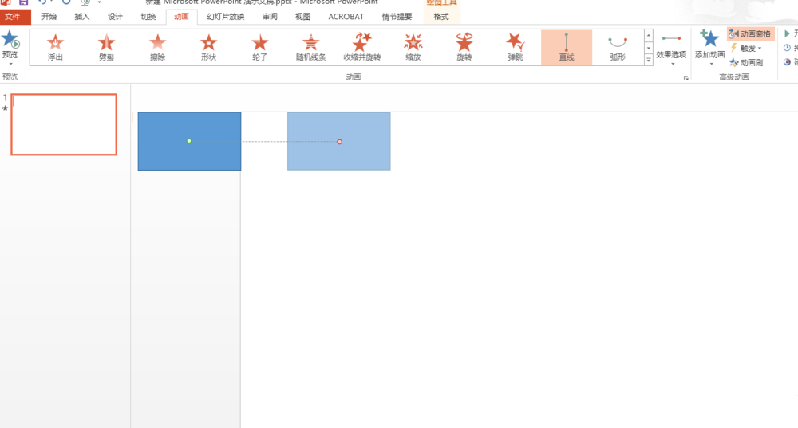Apply the 形状 shape animation effect
The height and width of the screenshot is (428, 798).
pos(208,47)
